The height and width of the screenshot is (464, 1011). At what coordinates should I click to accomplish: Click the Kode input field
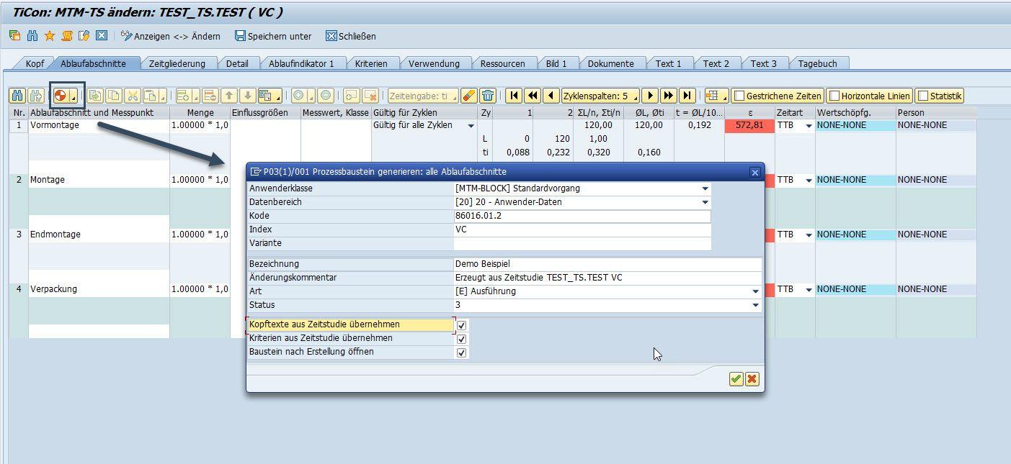(x=582, y=216)
